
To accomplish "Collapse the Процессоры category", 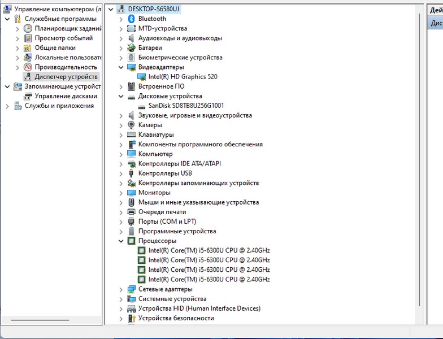I will 121,241.
